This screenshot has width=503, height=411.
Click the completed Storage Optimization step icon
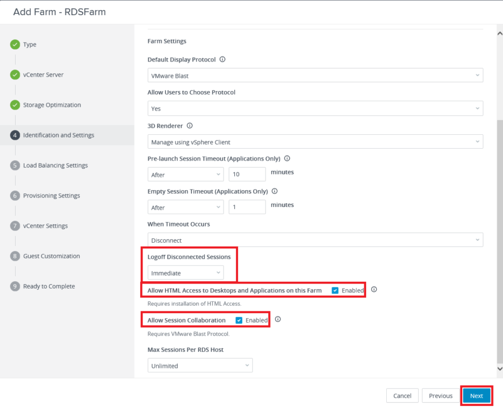pyautogui.click(x=14, y=105)
